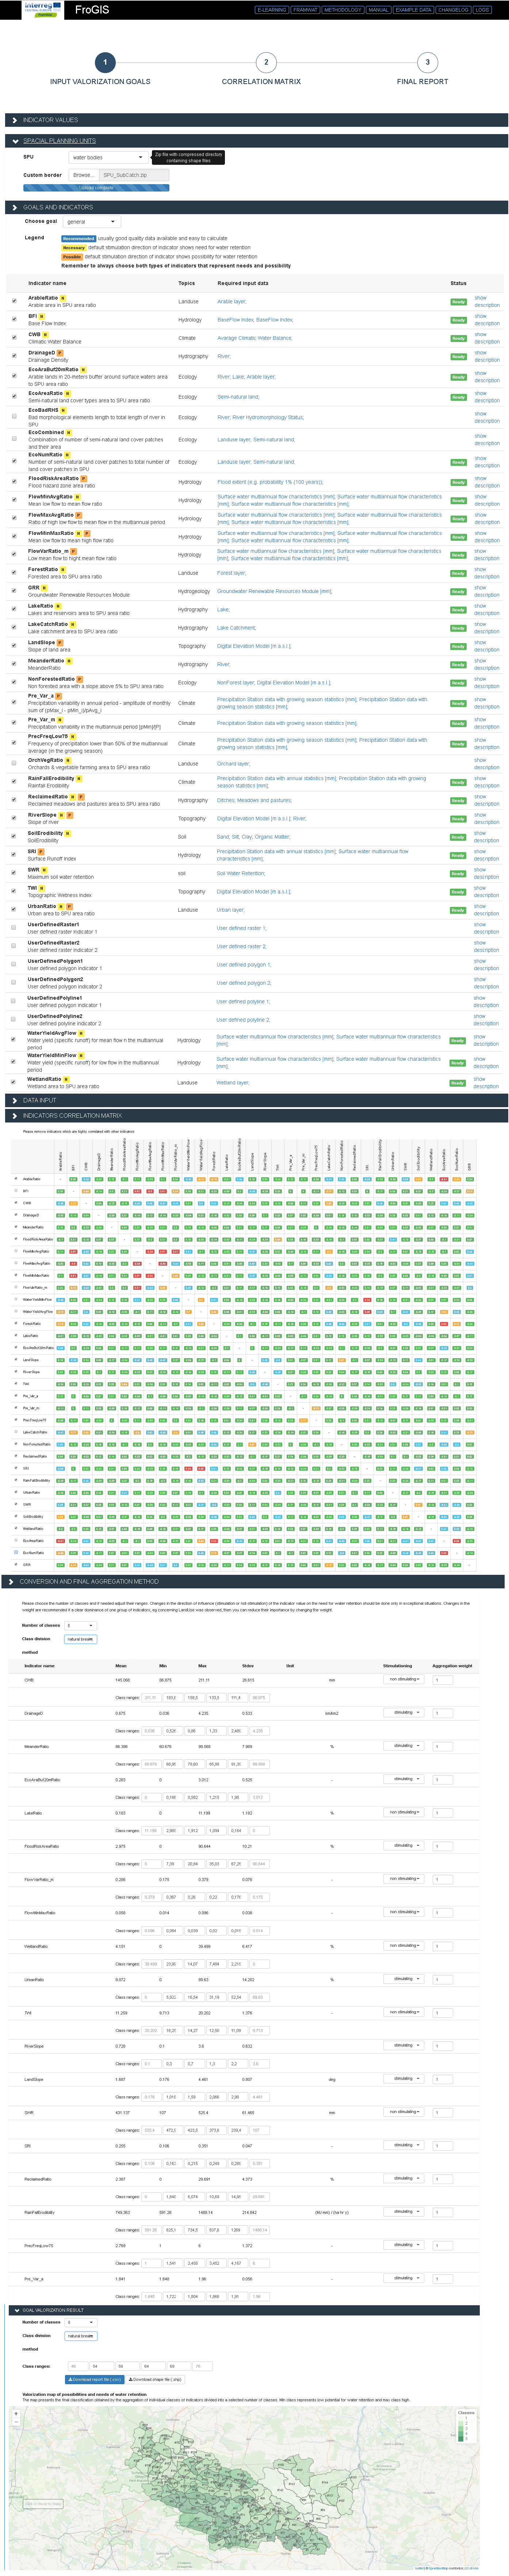Open the METHODOLOGY menu item
The height and width of the screenshot is (2576, 509).
pyautogui.click(x=342, y=10)
